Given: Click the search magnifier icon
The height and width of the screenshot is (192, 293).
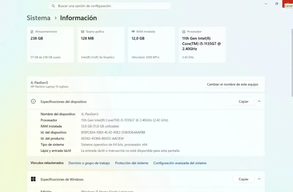Looking at the screenshot, I should coord(53,6).
